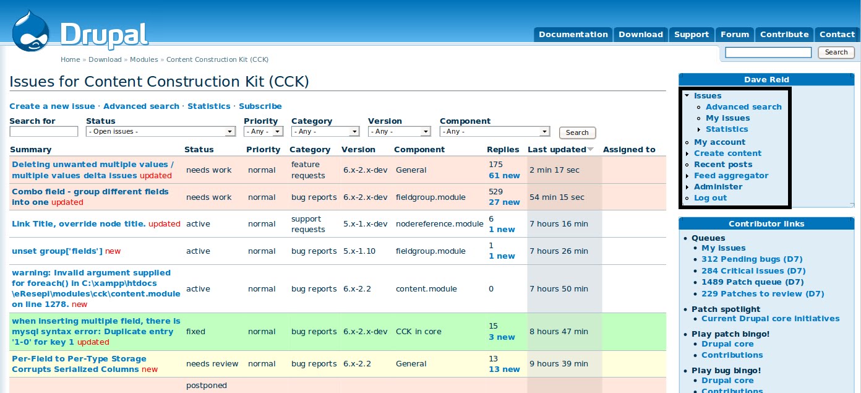This screenshot has width=861, height=393.
Task: Click the issue filter Search button
Action: tap(577, 132)
